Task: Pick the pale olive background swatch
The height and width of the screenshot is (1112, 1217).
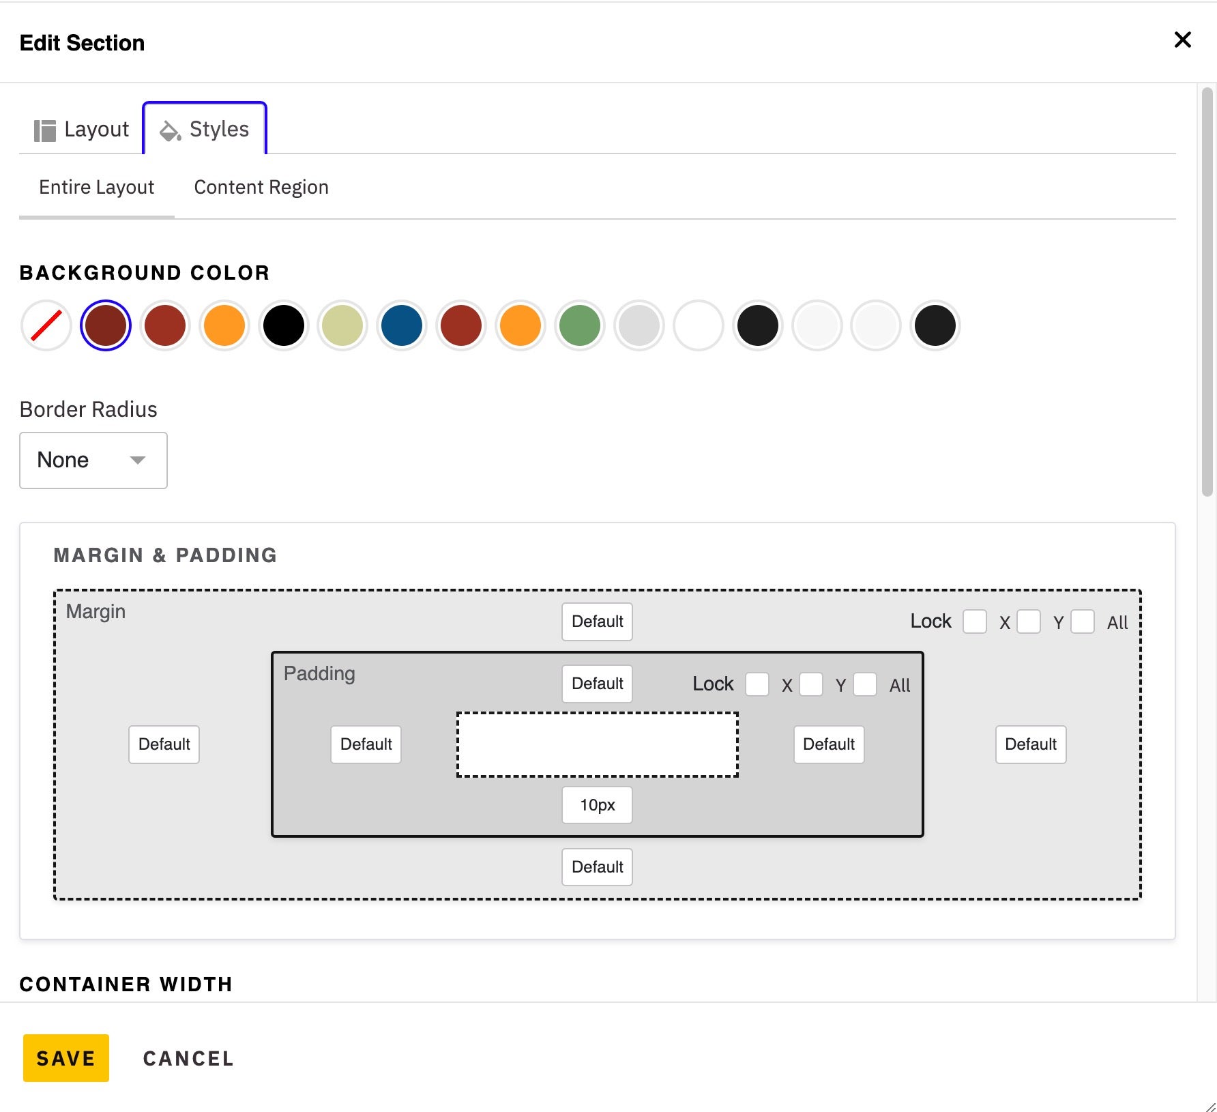Action: coord(342,325)
